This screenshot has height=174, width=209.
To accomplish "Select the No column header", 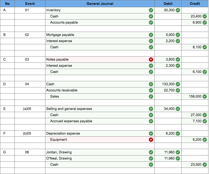I will (x=8, y=3).
